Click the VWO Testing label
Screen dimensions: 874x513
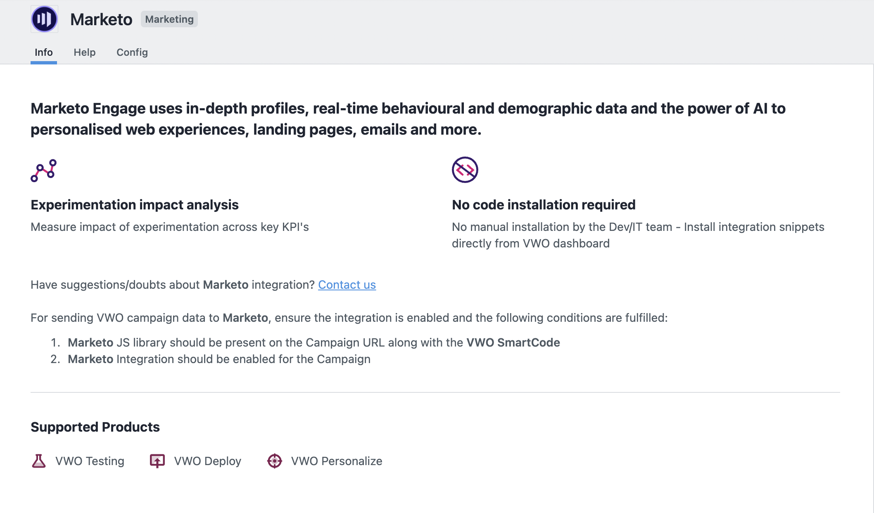(90, 461)
